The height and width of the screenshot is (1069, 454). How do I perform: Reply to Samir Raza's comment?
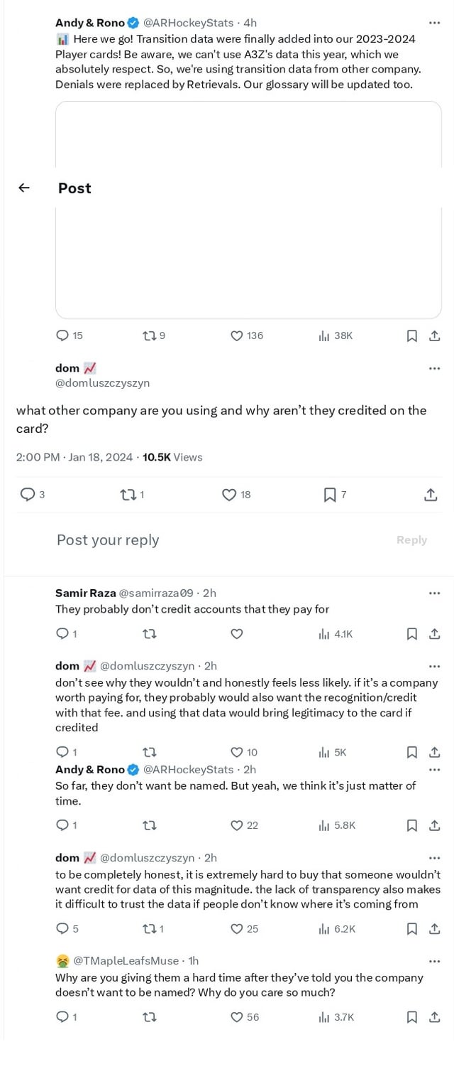[62, 634]
